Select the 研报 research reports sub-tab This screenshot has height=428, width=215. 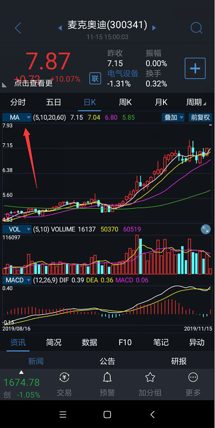click(x=179, y=362)
